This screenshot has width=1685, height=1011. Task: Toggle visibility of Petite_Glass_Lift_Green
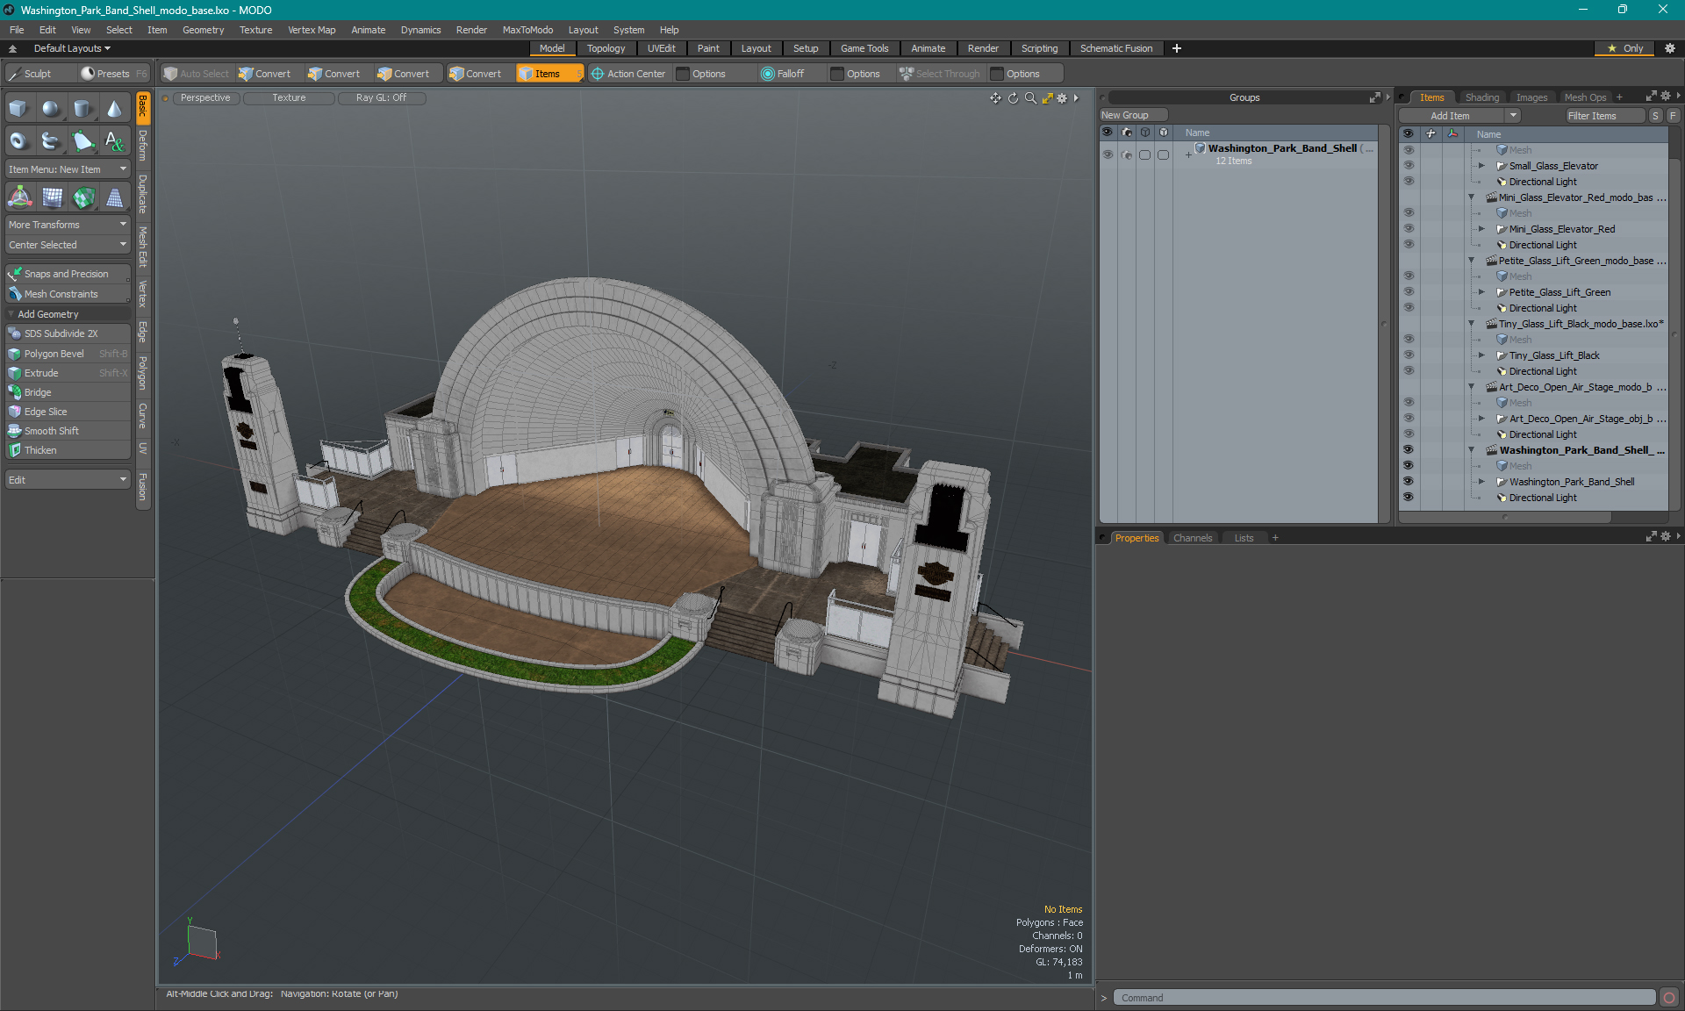[x=1409, y=292]
